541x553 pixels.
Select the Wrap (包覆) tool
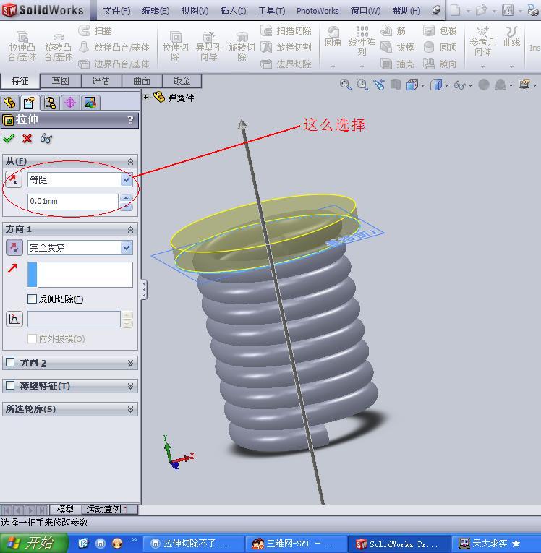tap(440, 30)
